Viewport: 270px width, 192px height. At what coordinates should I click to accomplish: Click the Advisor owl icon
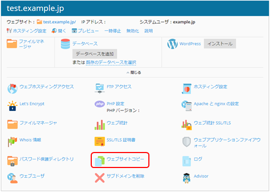187,178
